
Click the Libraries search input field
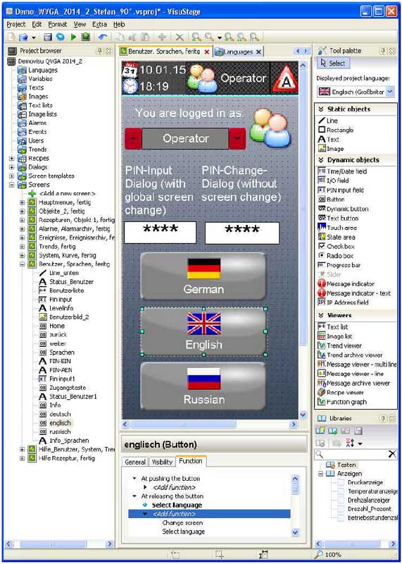(351, 454)
